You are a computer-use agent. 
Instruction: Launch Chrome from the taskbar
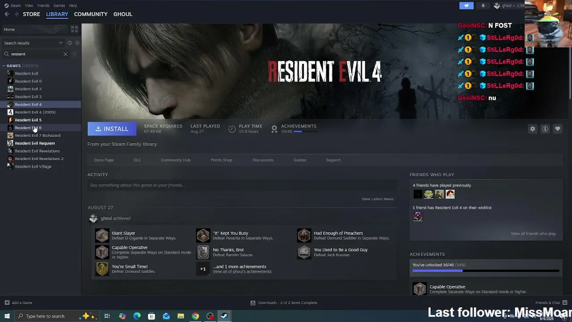195,316
